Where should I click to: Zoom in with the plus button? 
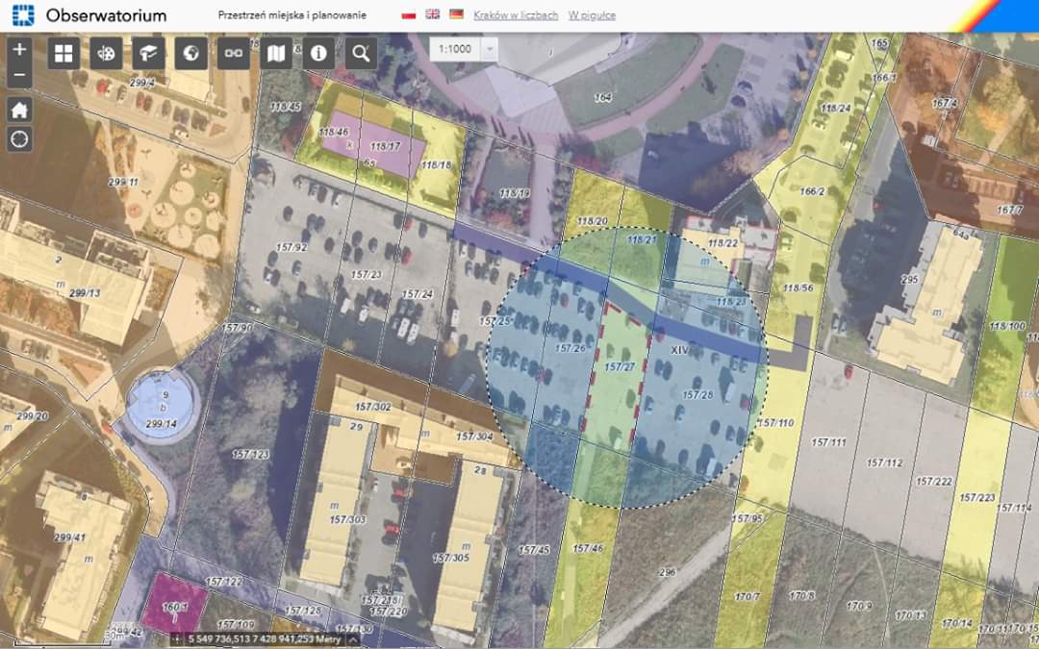19,50
